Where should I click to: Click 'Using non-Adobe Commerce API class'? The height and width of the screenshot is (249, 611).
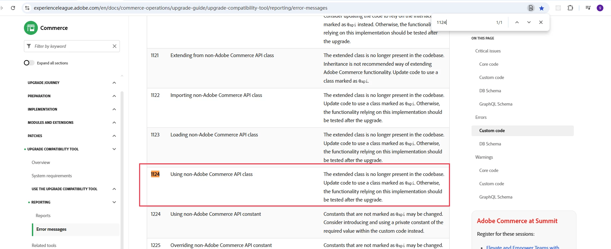[212, 174]
